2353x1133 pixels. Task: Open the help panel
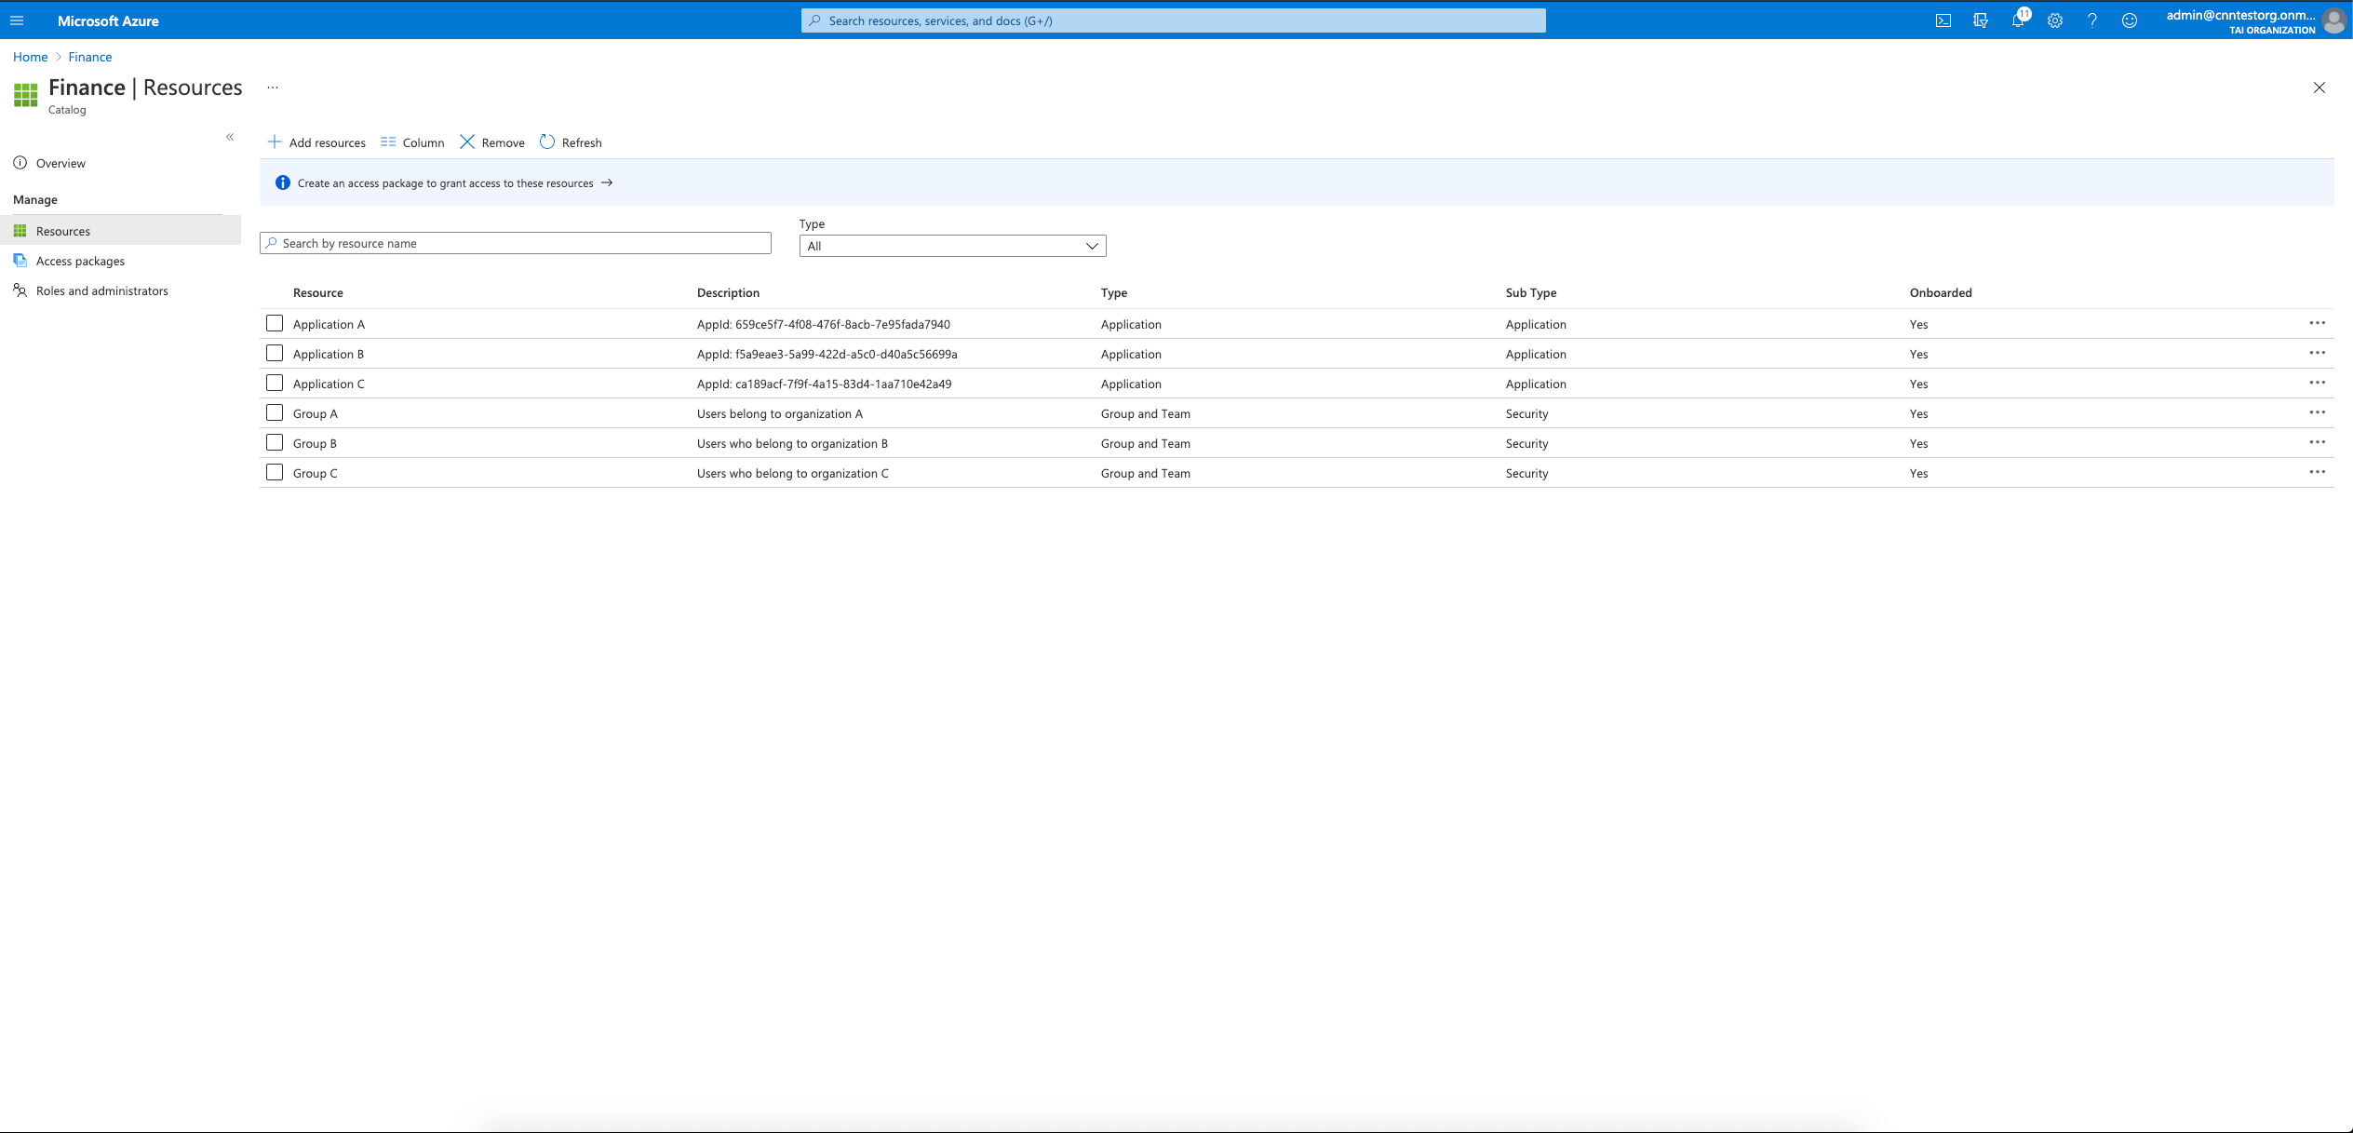pos(2091,20)
